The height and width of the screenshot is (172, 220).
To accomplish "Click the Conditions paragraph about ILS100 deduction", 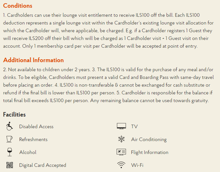I will click(108, 31).
